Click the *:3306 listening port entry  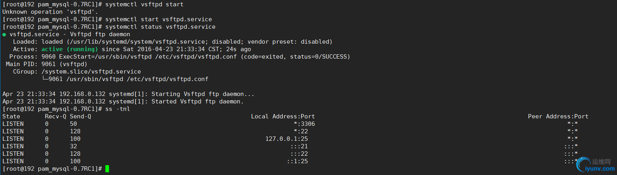pyautogui.click(x=304, y=124)
